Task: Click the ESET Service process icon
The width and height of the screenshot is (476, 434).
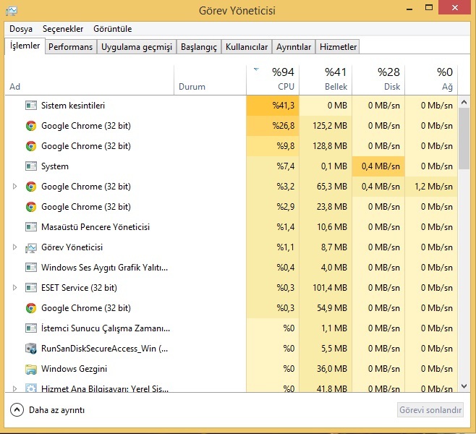Action: pos(31,288)
